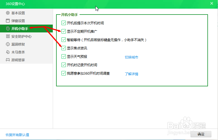The height and width of the screenshot is (140, 218).
Task: Click the 确定 button
Action: tap(201, 134)
